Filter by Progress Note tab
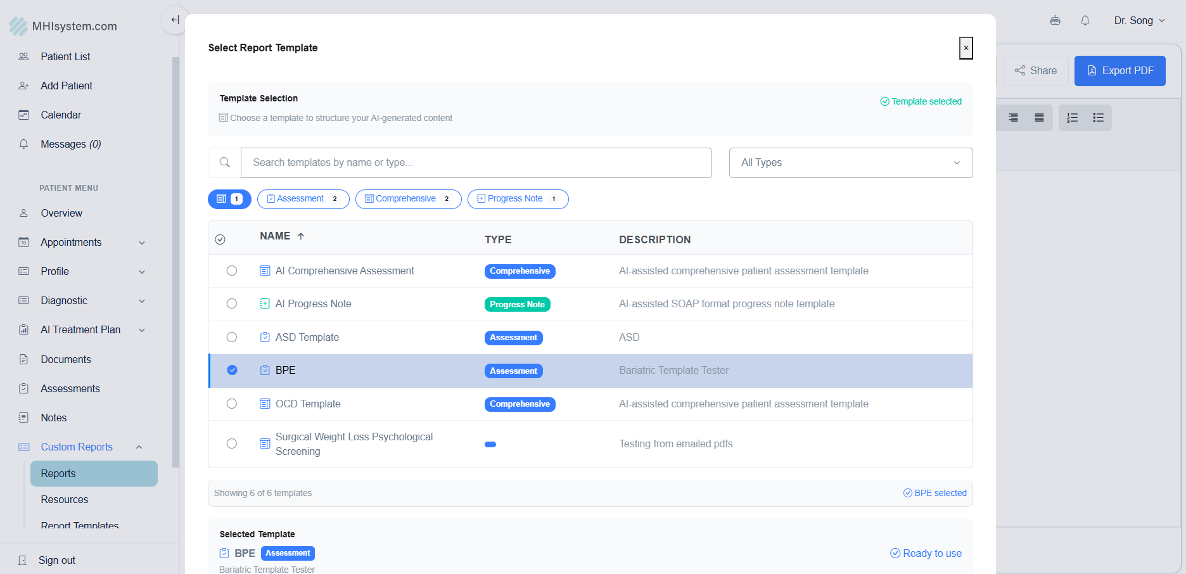Screen dimensions: 1186x574 518,199
